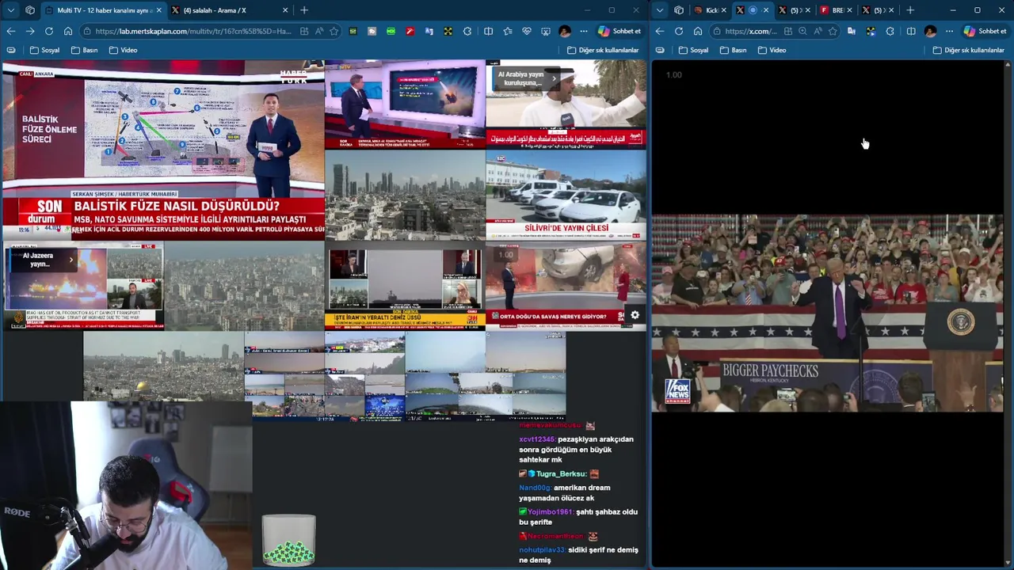Expand the tab actions chevron in the left browser
This screenshot has width=1014, height=570.
point(11,10)
